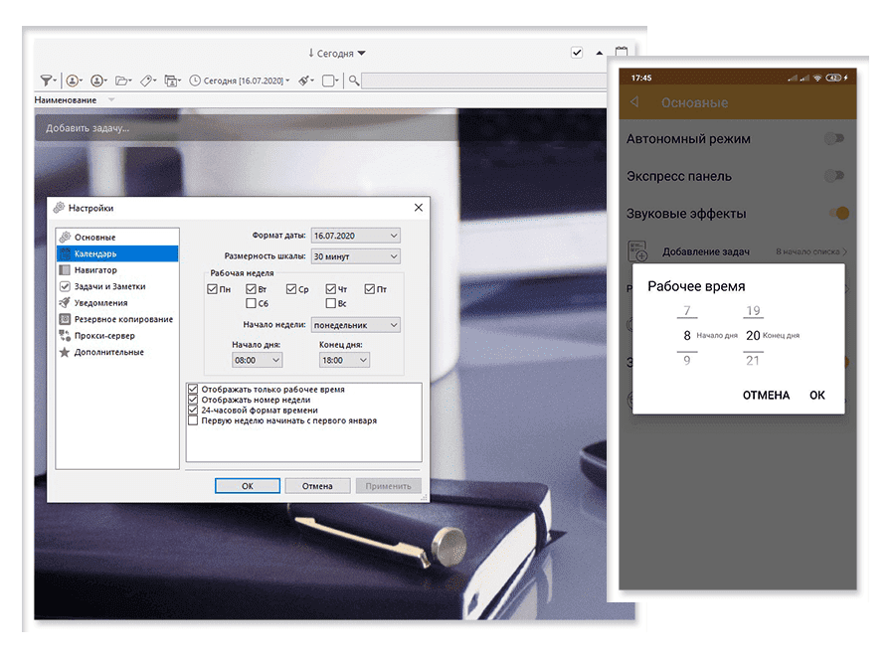Click the Наименование column header

66,99
